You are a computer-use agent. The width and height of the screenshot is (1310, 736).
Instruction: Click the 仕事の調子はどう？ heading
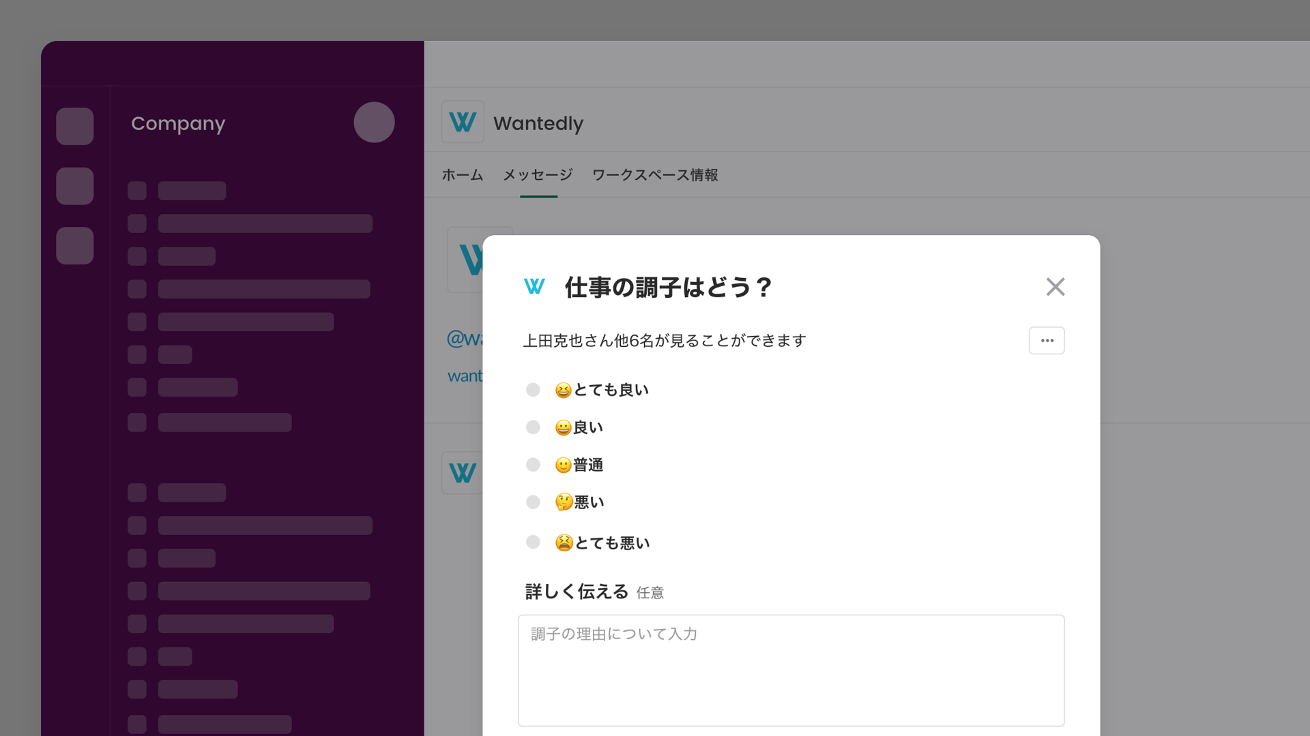(x=668, y=287)
